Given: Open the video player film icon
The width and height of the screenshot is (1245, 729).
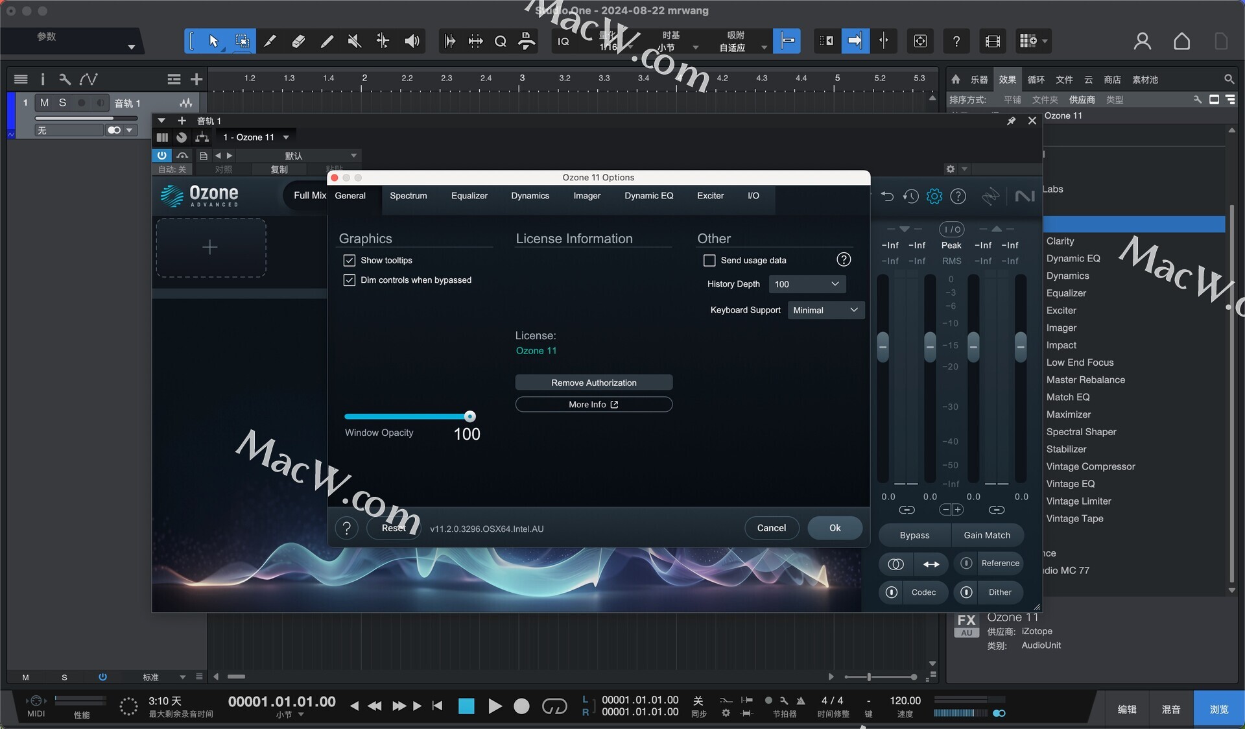Looking at the screenshot, I should 992,41.
